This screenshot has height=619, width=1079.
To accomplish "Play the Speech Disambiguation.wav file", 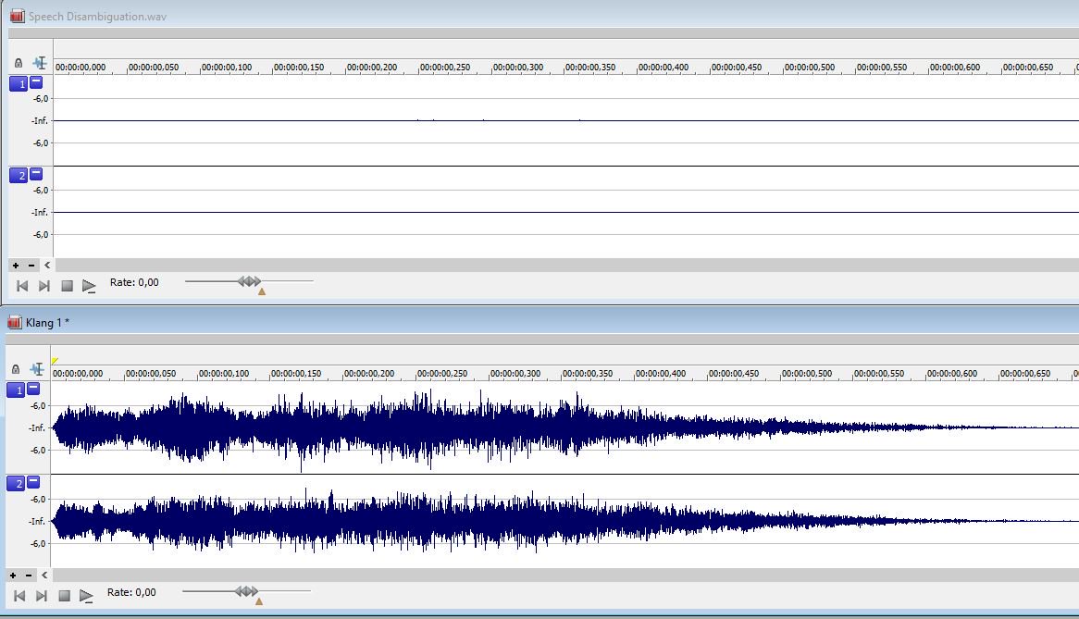I will (89, 286).
